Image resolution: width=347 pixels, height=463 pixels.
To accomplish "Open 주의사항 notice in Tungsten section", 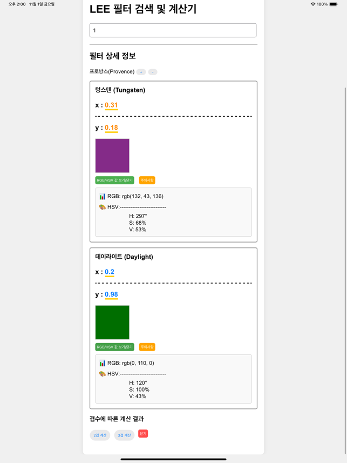I will tap(147, 180).
